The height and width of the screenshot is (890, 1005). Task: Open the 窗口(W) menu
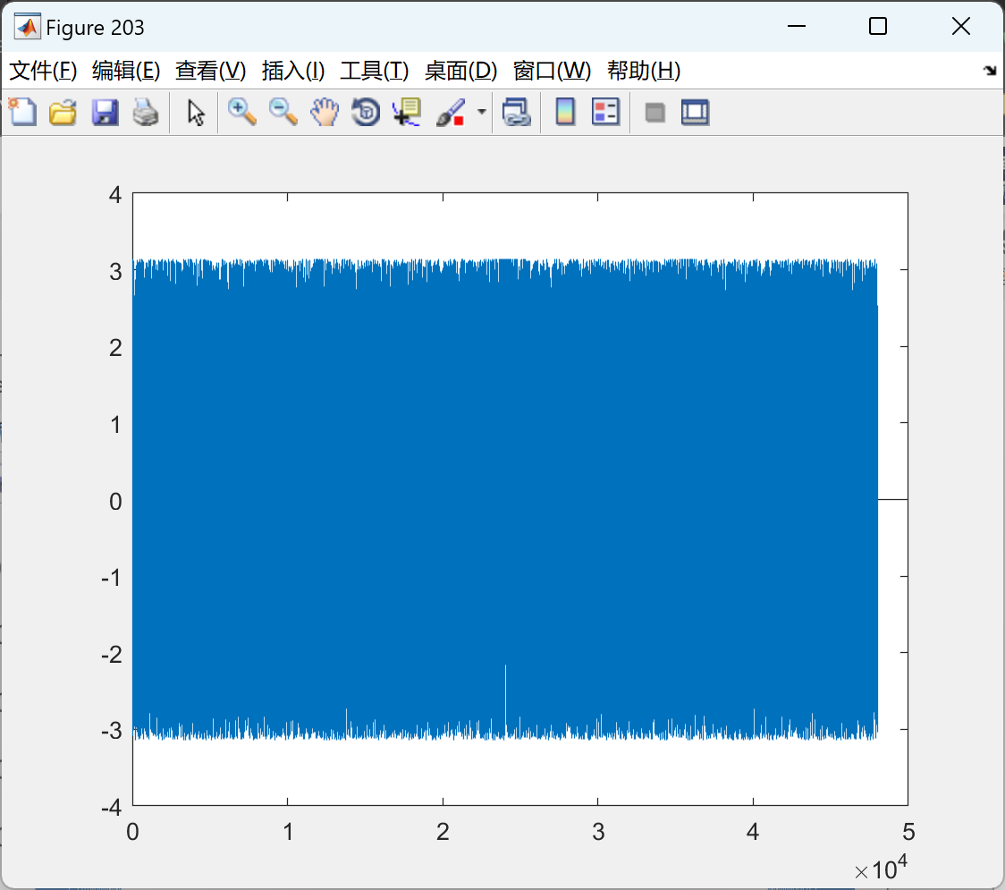click(552, 71)
